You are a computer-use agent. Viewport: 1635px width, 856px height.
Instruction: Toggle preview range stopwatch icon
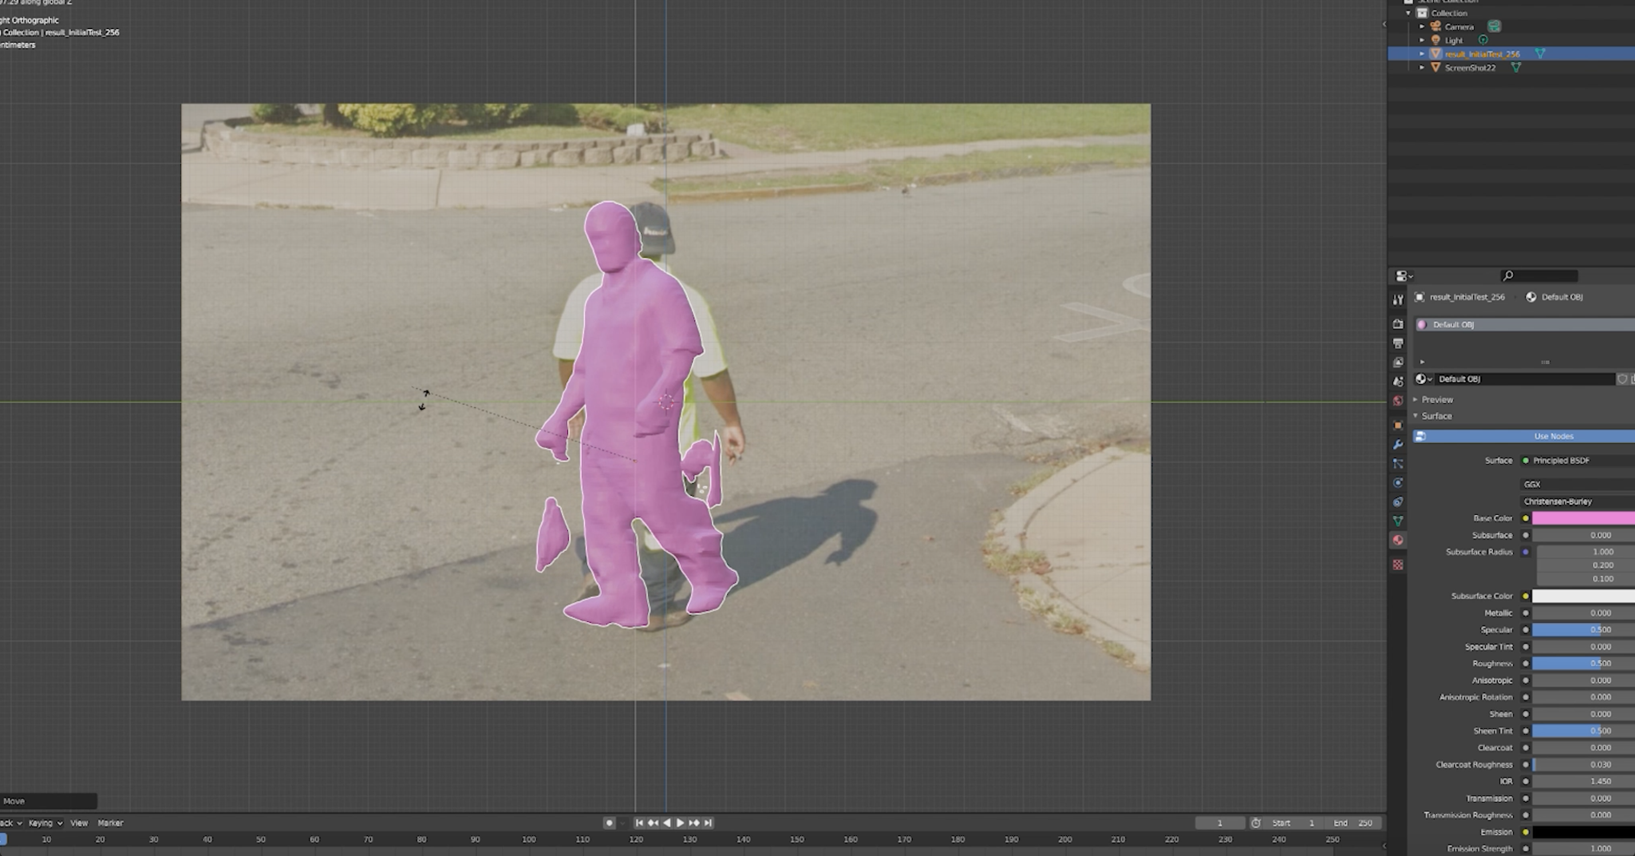(x=1255, y=823)
